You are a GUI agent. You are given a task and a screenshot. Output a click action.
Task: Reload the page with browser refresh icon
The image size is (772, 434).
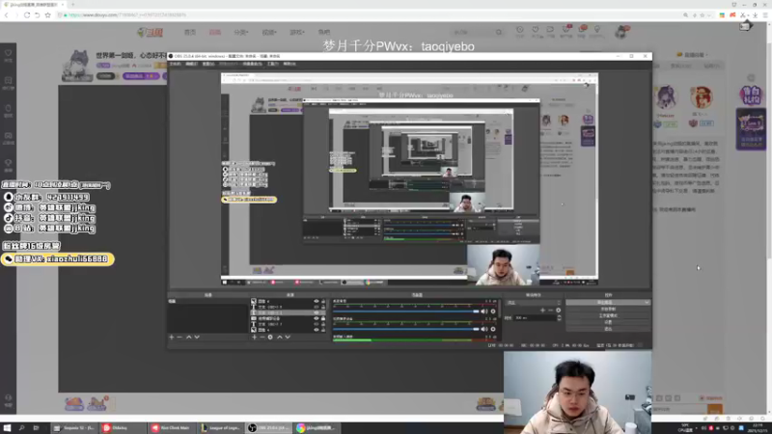(x=27, y=15)
